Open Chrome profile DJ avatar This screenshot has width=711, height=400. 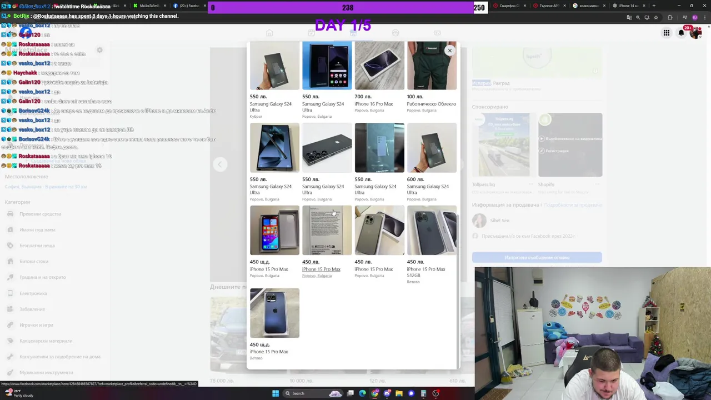pyautogui.click(x=694, y=18)
